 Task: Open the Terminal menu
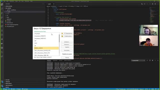click(27, 1)
